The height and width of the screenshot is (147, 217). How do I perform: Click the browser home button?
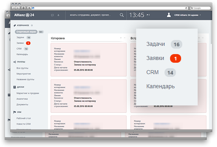click(23, 8)
